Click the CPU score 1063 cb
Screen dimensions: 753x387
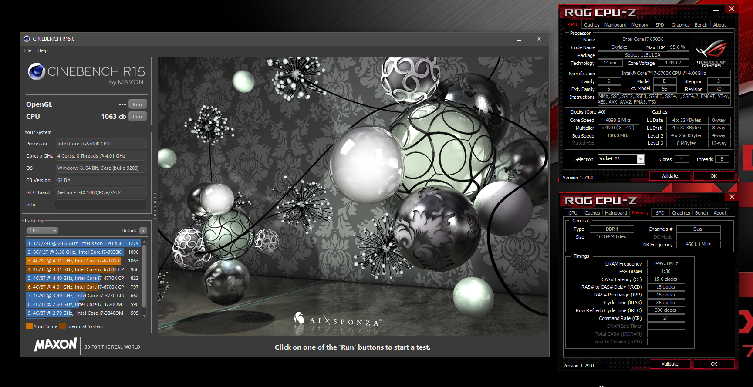point(113,117)
